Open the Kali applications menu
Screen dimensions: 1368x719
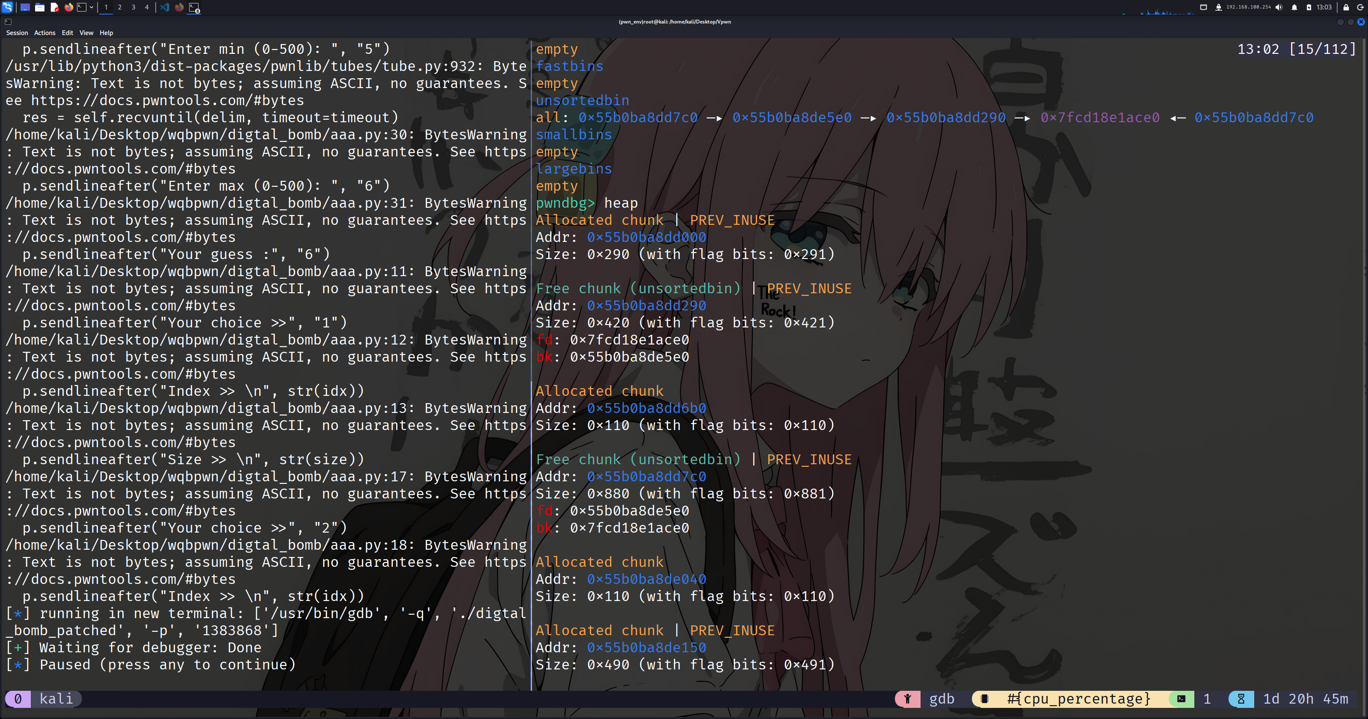coord(7,7)
